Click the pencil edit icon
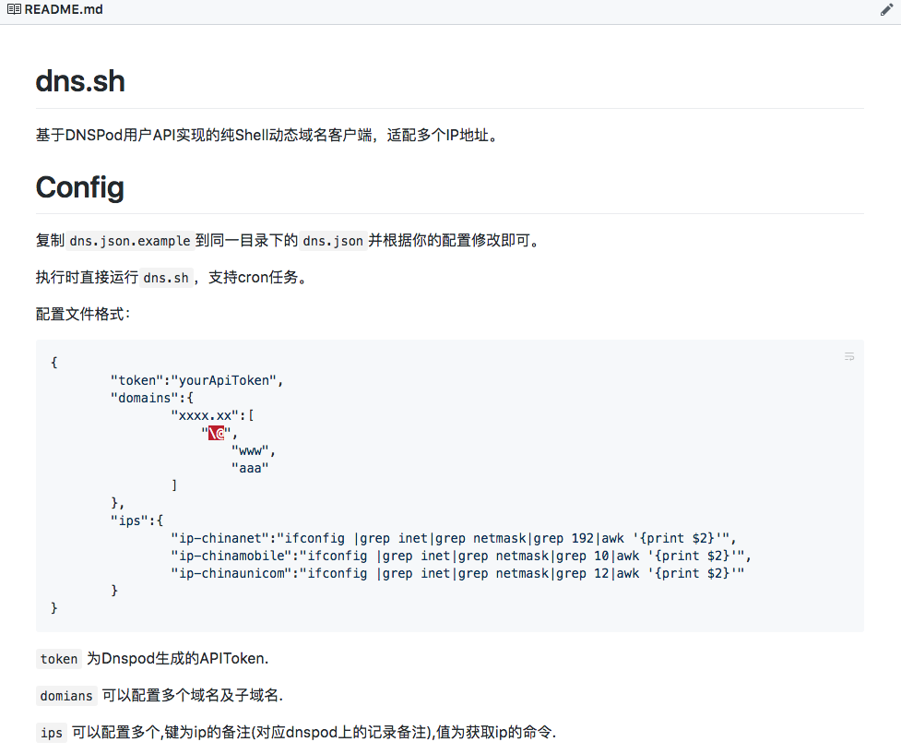The width and height of the screenshot is (901, 754). click(886, 8)
